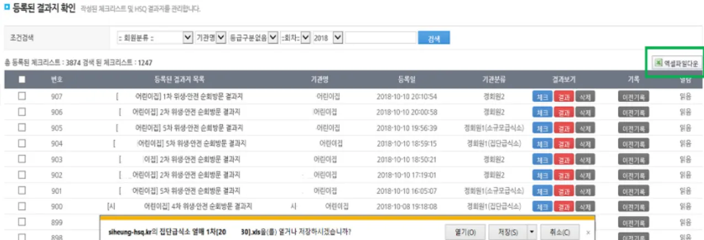Select date text 2018-10-10 20:10:54
Screen dimensions: 704x240
click(x=407, y=97)
